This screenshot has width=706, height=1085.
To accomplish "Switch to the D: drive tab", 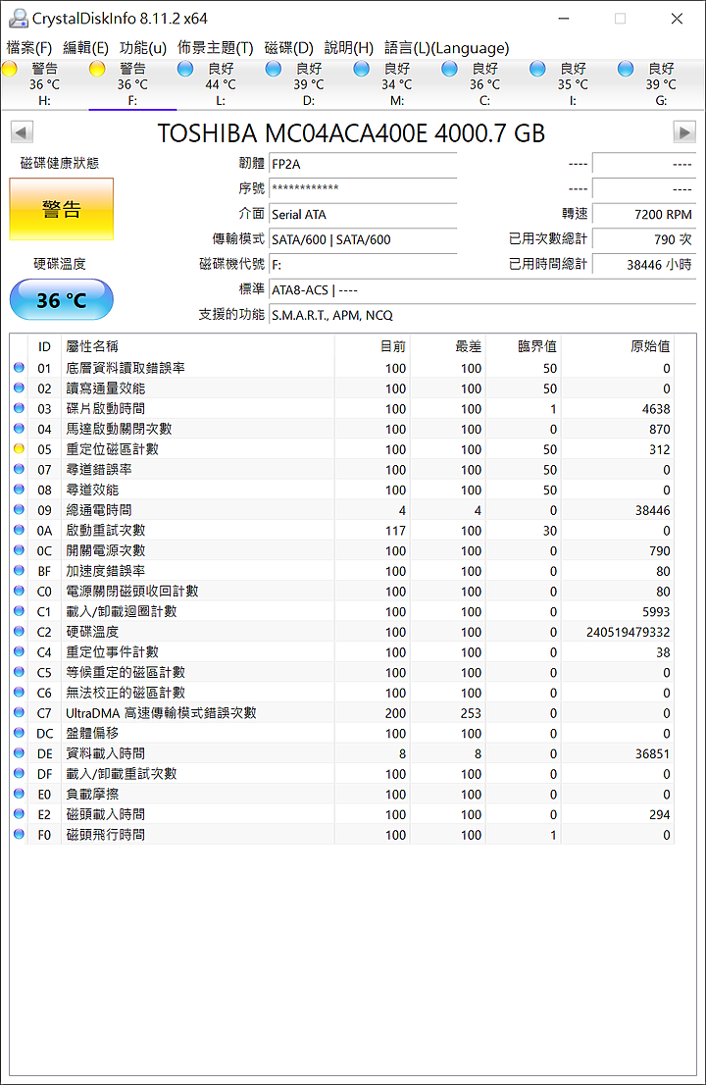I will (309, 84).
